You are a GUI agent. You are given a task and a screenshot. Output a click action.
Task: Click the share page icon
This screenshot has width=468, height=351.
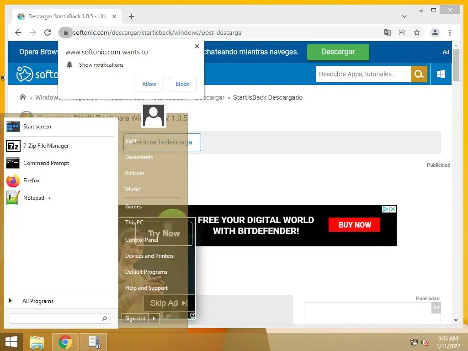coord(402,32)
